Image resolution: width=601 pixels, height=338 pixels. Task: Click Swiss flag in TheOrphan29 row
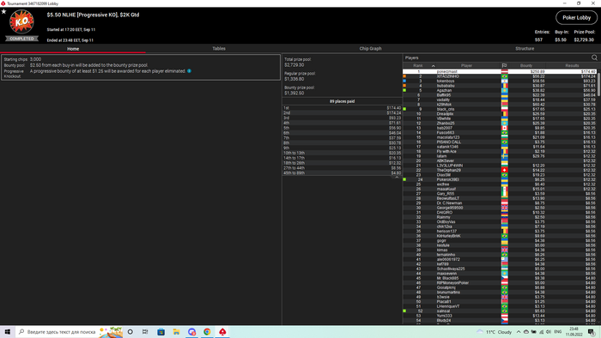point(505,170)
